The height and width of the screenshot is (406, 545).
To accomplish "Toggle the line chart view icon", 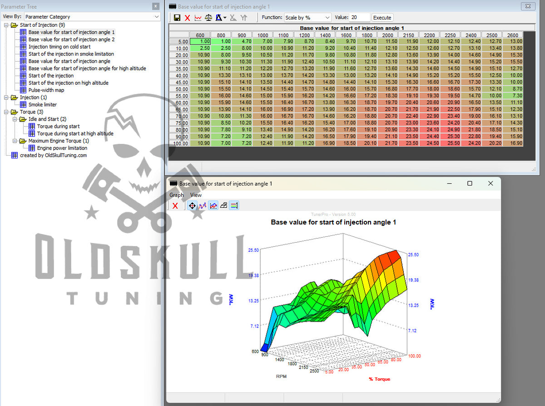I will pos(213,205).
